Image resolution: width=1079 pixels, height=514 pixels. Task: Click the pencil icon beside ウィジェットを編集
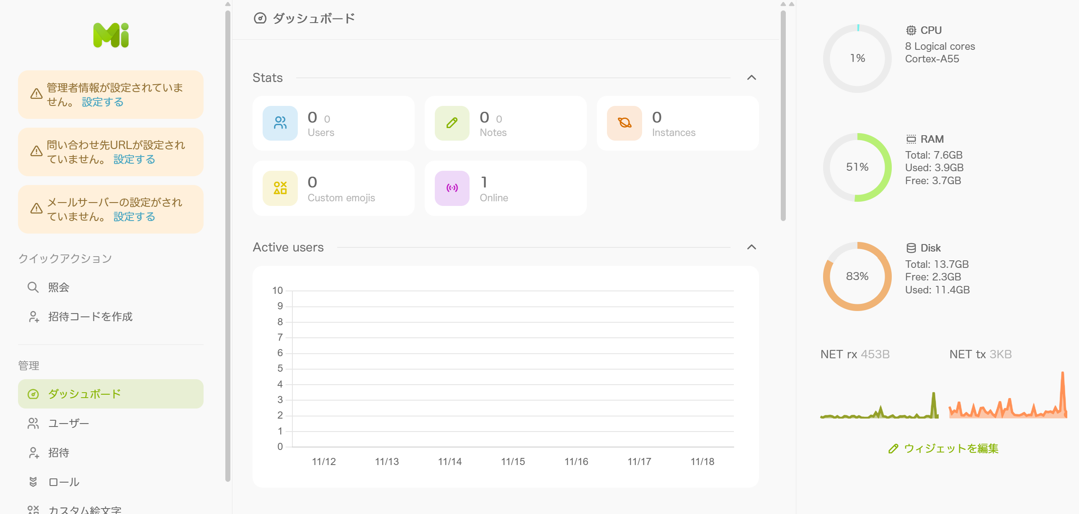pyautogui.click(x=893, y=449)
